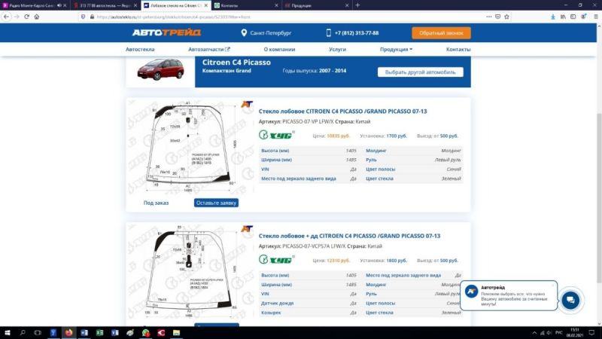This screenshot has height=339, width=602.
Task: Open the chat bubble widget icon
Action: coord(570,300)
